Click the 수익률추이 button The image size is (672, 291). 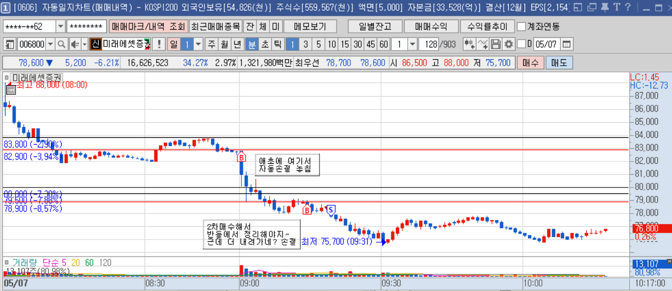(487, 26)
